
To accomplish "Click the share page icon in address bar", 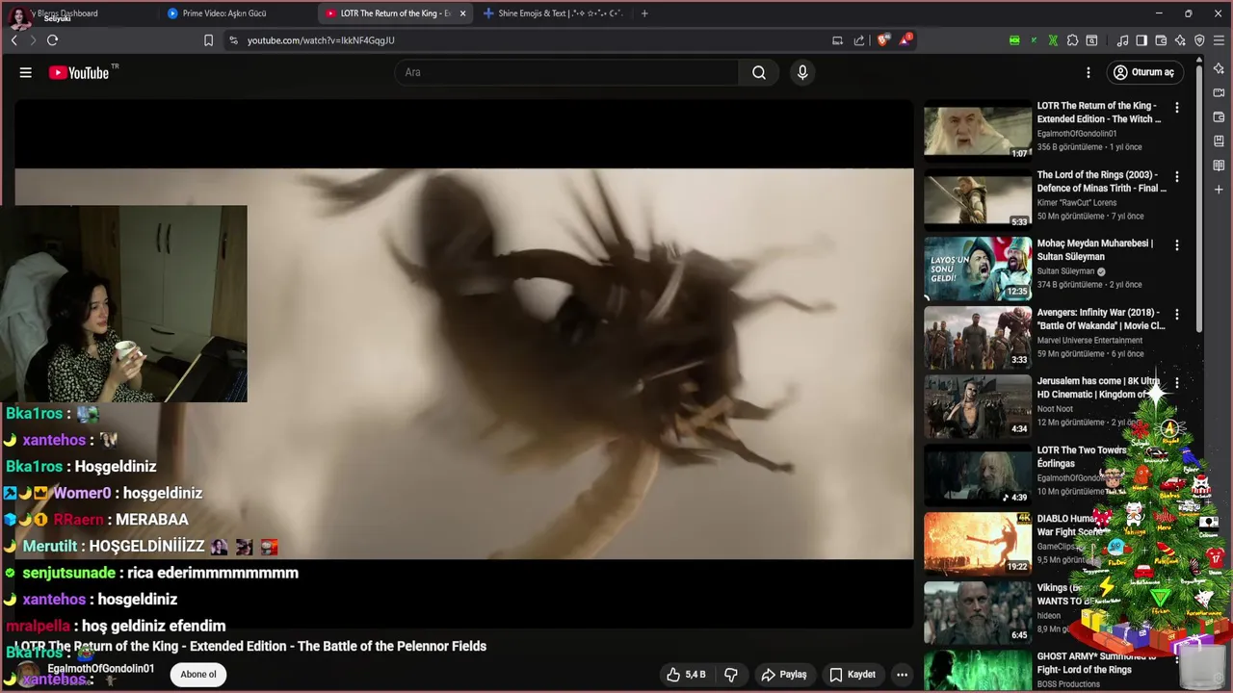I will point(859,40).
